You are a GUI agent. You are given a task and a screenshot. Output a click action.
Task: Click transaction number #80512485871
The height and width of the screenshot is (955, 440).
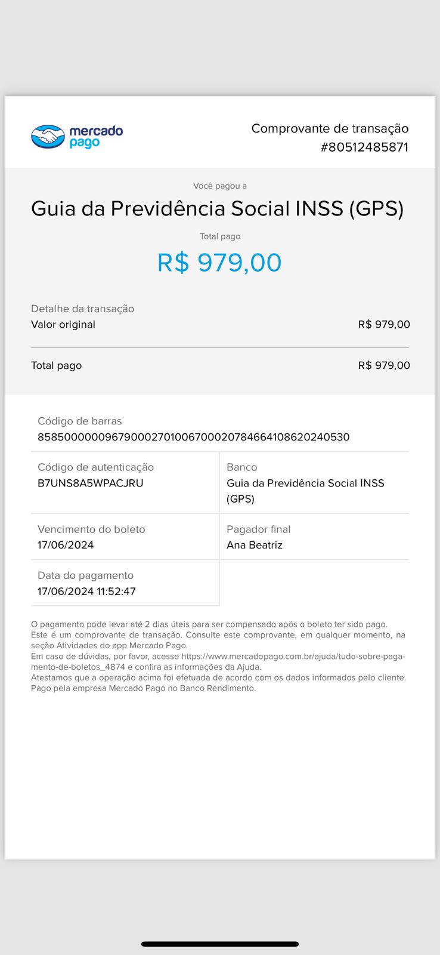pos(364,147)
